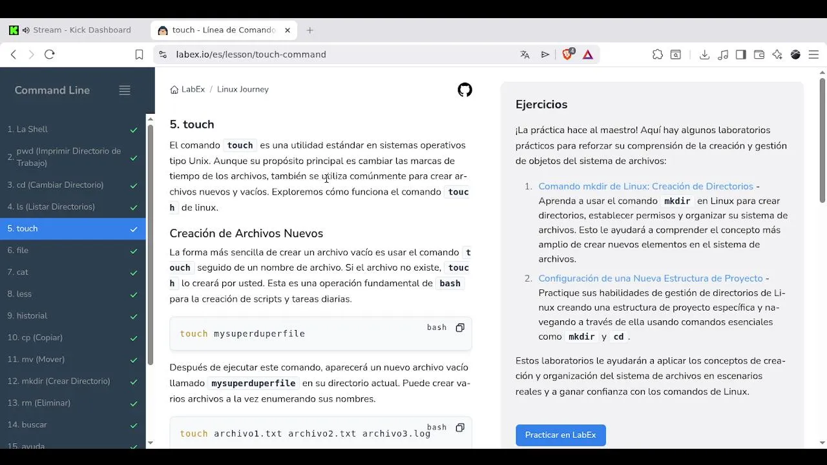This screenshot has height=465, width=827.
Task: Open lesson 4. ls (Listar Directorios)
Action: 72,207
